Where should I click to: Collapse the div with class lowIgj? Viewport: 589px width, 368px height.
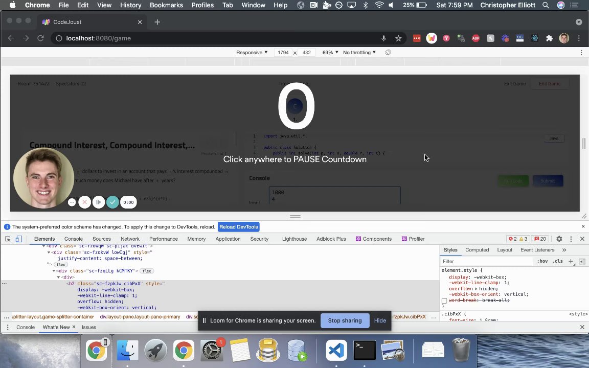coord(49,252)
